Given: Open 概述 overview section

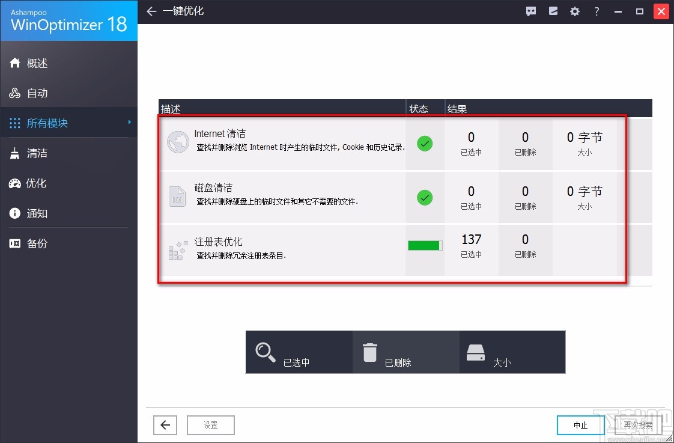Looking at the screenshot, I should pos(68,63).
